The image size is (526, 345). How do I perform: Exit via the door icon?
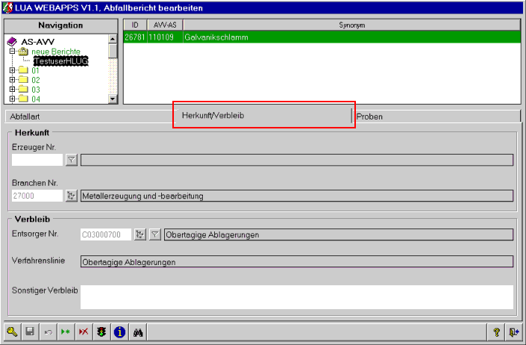513,332
